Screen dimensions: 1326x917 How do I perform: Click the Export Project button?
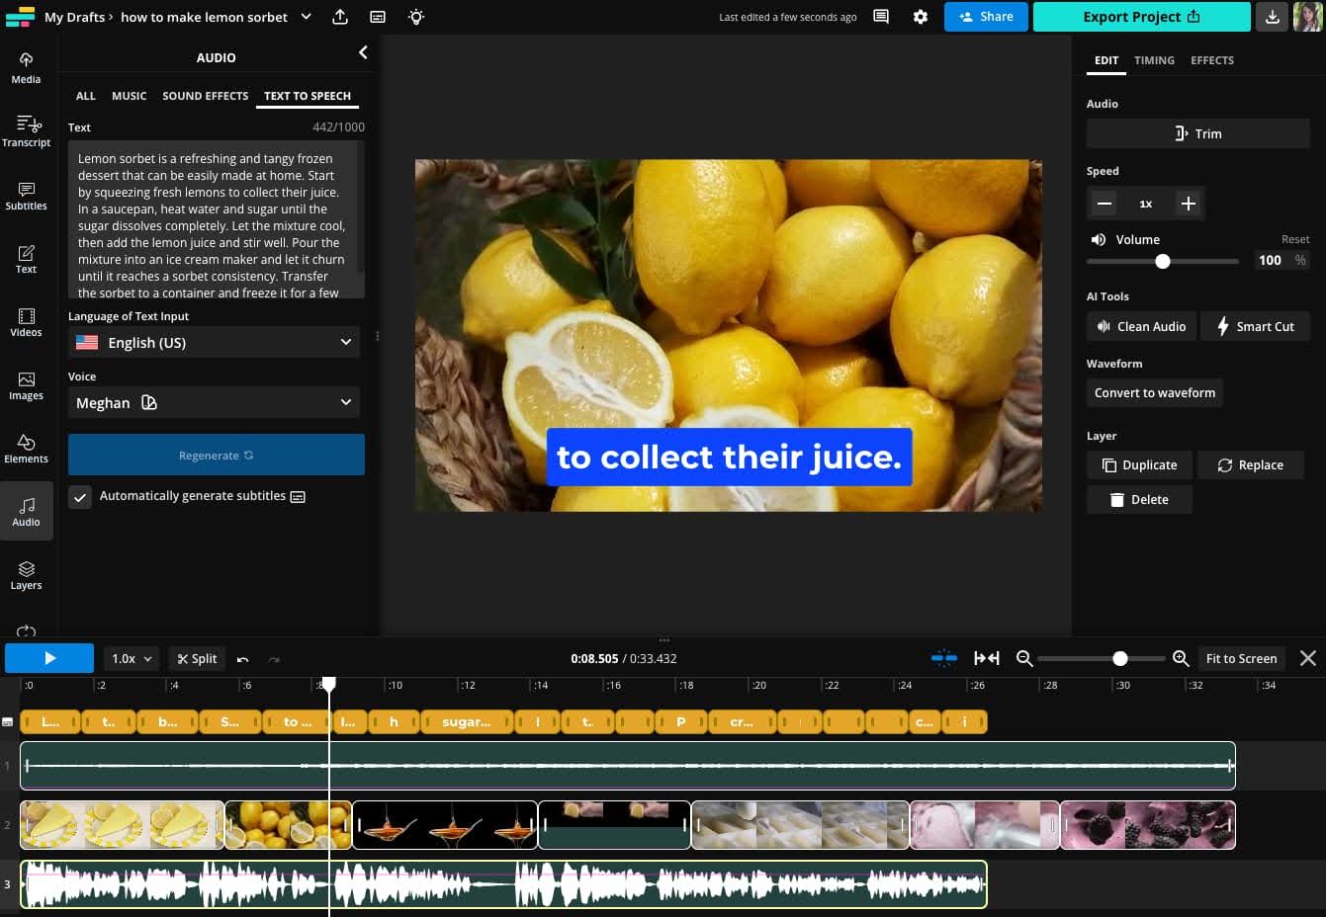[1141, 17]
